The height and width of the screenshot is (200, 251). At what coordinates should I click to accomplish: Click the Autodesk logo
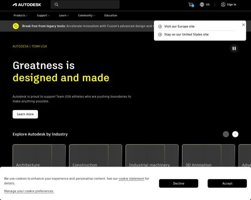click(27, 5)
